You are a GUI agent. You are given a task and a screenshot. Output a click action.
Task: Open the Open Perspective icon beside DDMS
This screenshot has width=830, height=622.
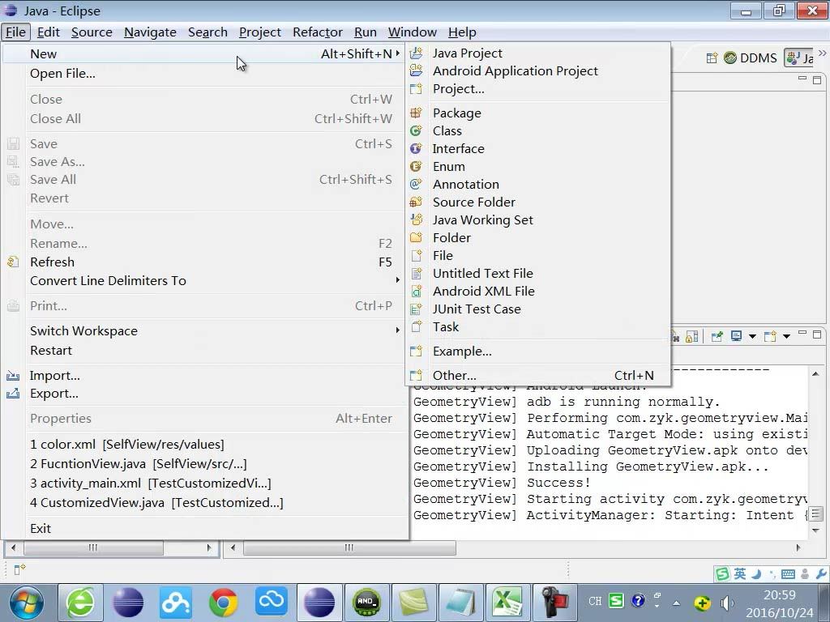click(712, 58)
